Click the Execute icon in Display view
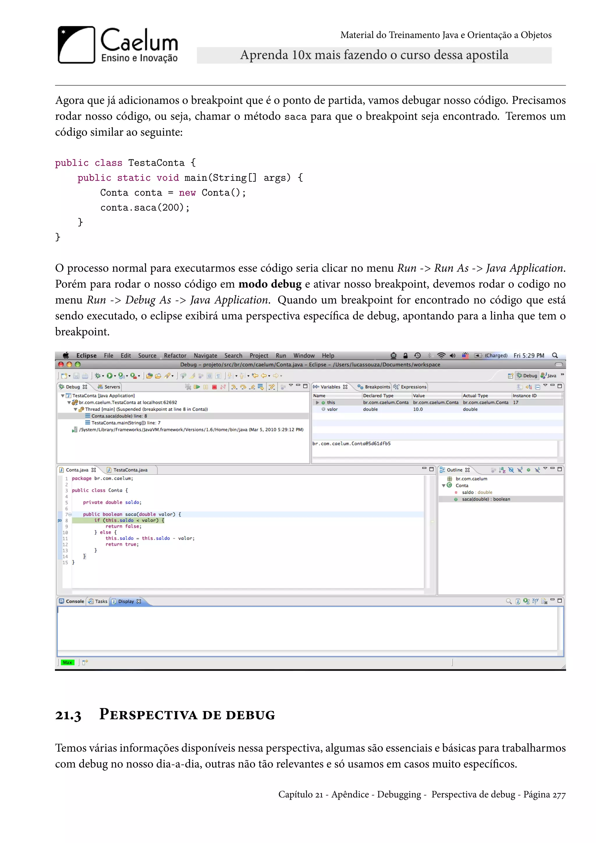 (526, 601)
